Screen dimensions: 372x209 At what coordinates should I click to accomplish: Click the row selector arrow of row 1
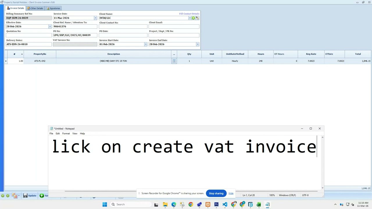(6, 61)
